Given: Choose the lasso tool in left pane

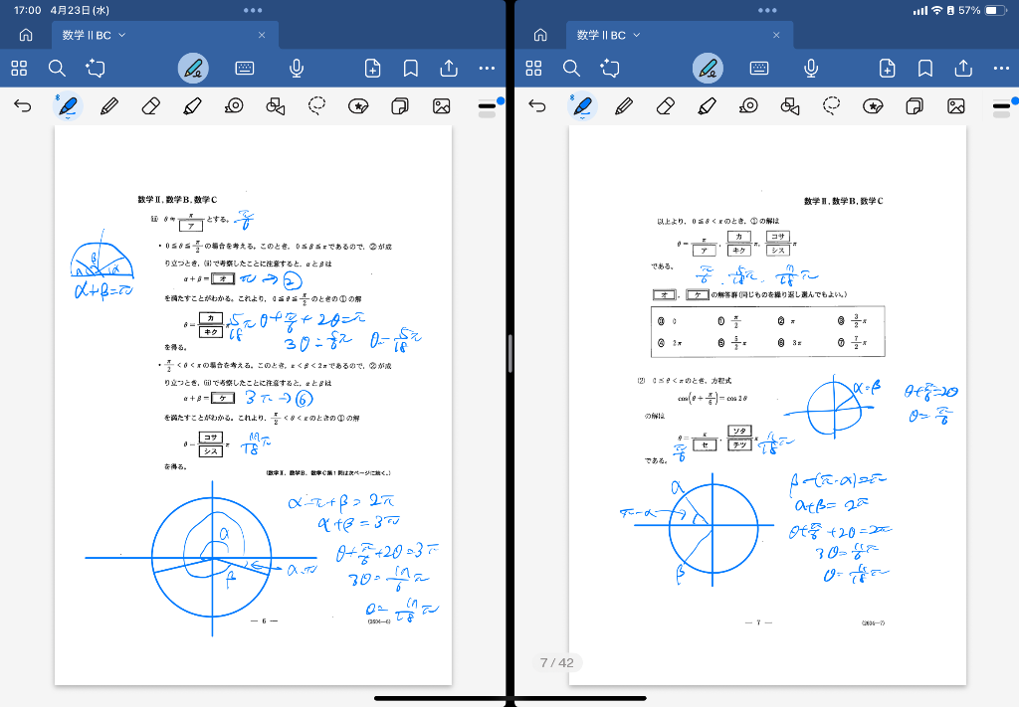Looking at the screenshot, I should (x=317, y=105).
